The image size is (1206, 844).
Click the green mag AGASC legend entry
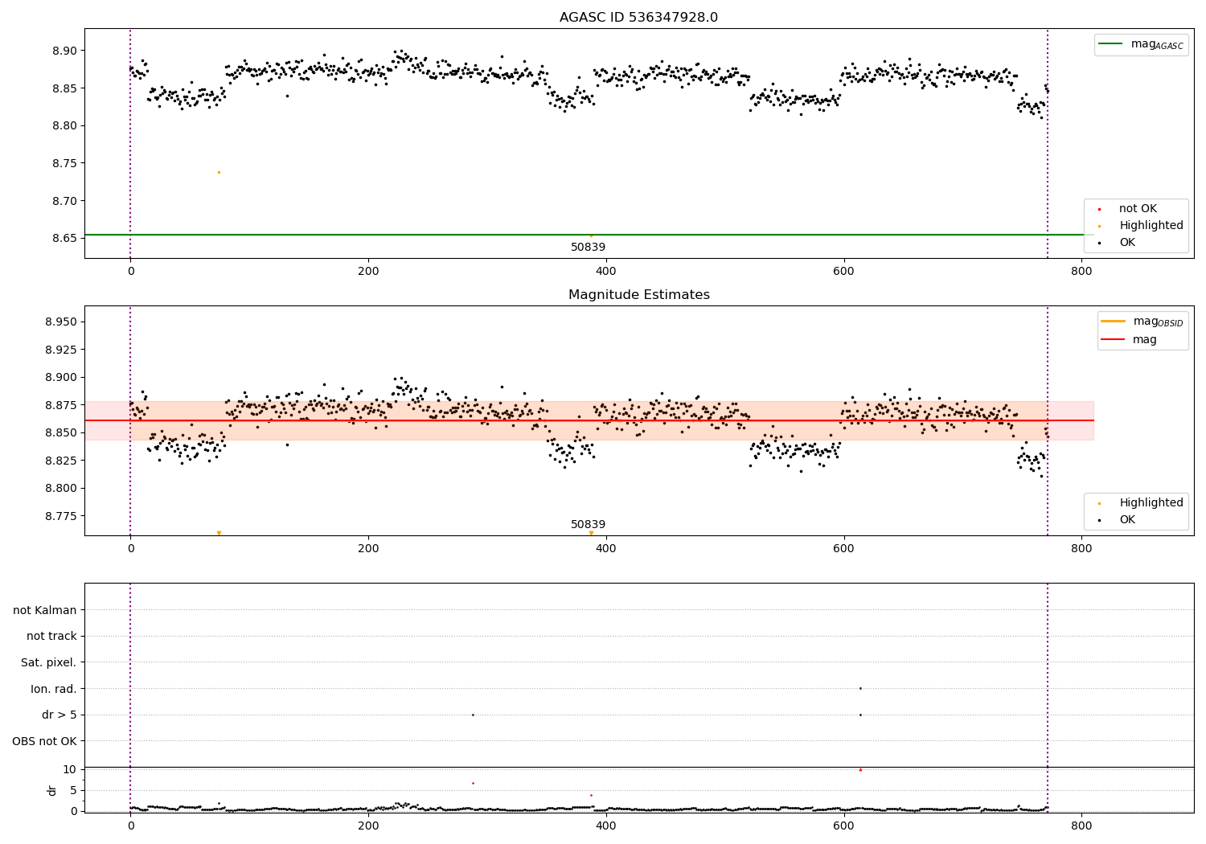click(1140, 44)
